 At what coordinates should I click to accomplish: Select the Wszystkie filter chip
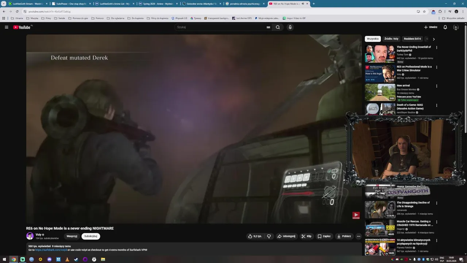click(373, 39)
